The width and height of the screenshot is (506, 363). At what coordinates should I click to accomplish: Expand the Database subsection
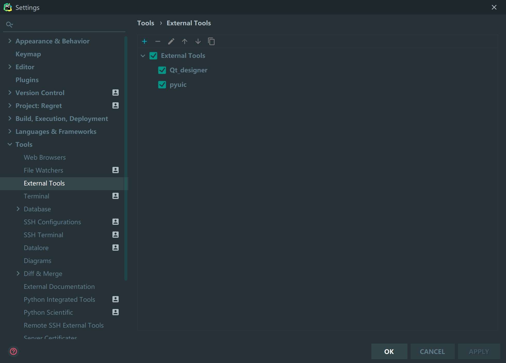(18, 209)
